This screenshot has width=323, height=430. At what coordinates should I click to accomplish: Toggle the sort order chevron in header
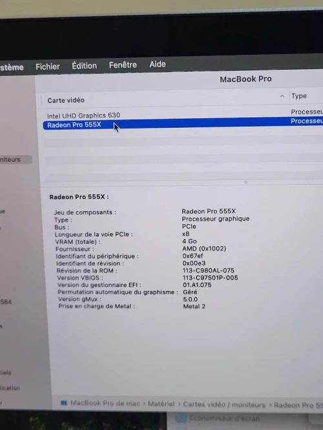282,96
